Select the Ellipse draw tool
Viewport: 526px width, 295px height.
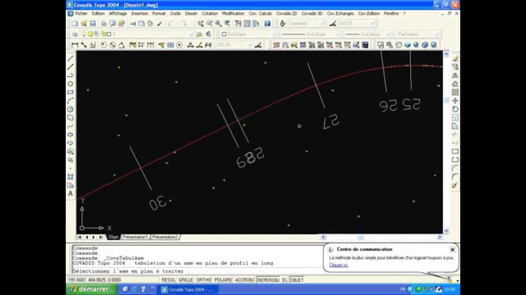click(x=71, y=134)
